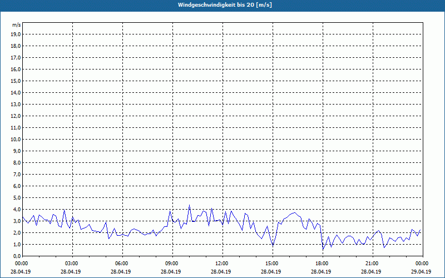Click the wind speed dip at 15:00
Image resolution: width=445 pixels, height=278 pixels.
[273, 245]
